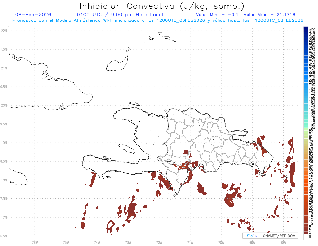Click the '21N' latitude label
This screenshot has height=246, width=318.
coord(4,68)
